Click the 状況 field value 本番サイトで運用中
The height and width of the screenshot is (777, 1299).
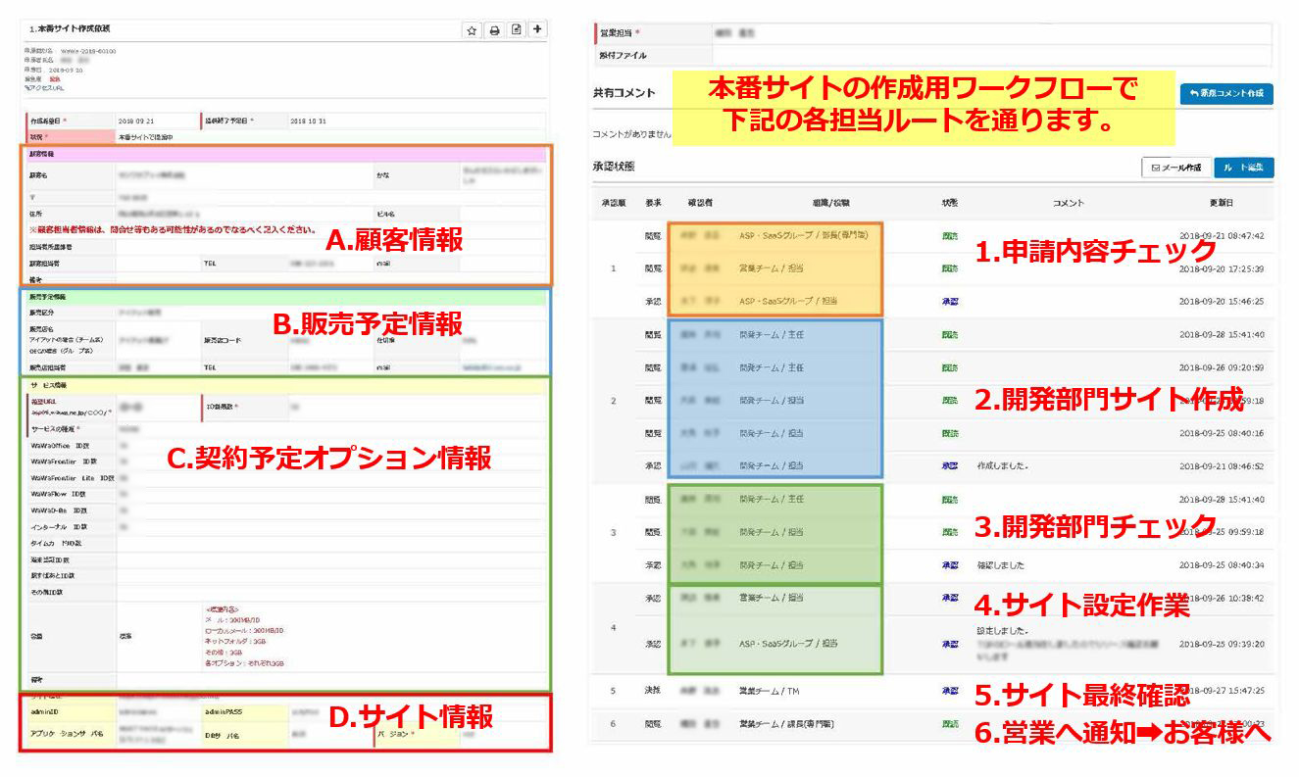click(x=147, y=137)
